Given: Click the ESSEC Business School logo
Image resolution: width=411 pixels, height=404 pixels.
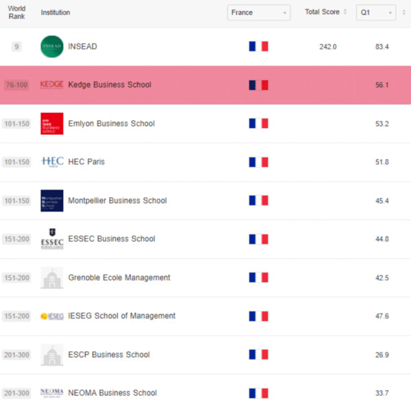Looking at the screenshot, I should point(52,240).
